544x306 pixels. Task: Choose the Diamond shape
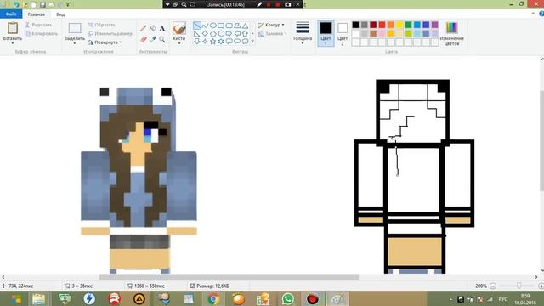tap(205, 33)
